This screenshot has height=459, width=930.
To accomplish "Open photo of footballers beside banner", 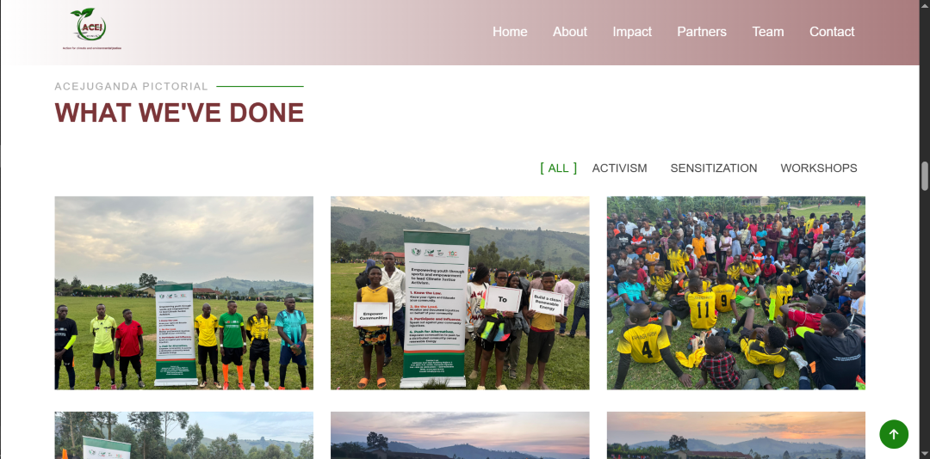I will [x=184, y=293].
